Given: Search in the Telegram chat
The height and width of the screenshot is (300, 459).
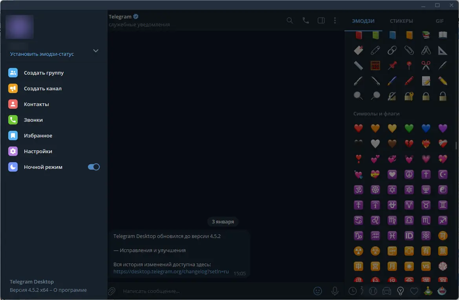Looking at the screenshot, I should click(x=289, y=20).
